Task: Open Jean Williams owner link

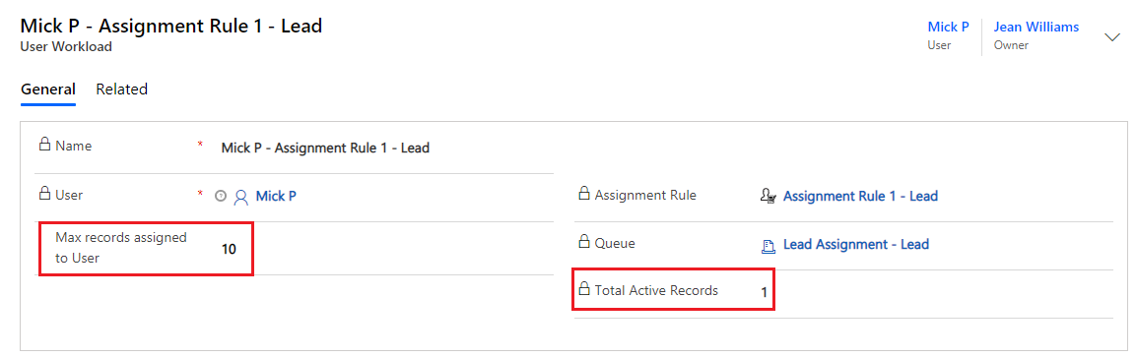Action: click(1037, 27)
